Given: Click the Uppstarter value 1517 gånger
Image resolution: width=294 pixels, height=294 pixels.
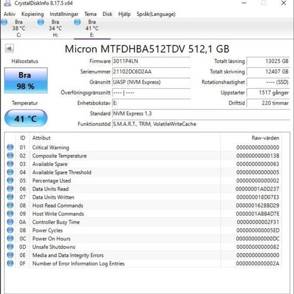Looking at the screenshot, I should click(268, 93).
